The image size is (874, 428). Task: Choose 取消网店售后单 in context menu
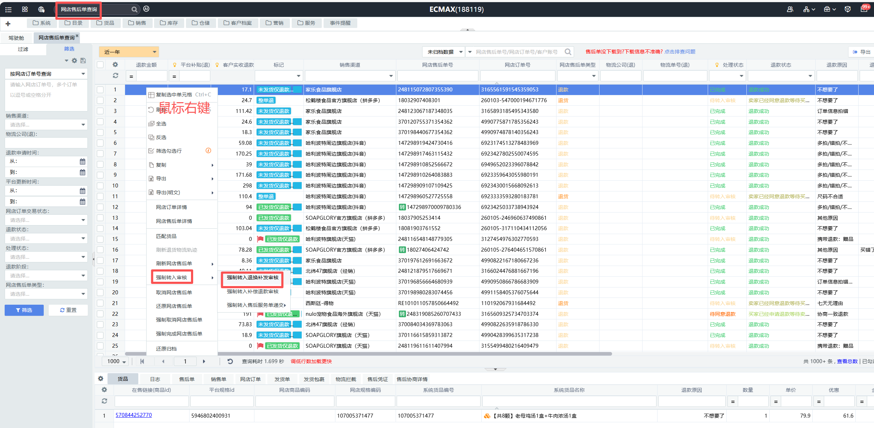pyautogui.click(x=174, y=293)
